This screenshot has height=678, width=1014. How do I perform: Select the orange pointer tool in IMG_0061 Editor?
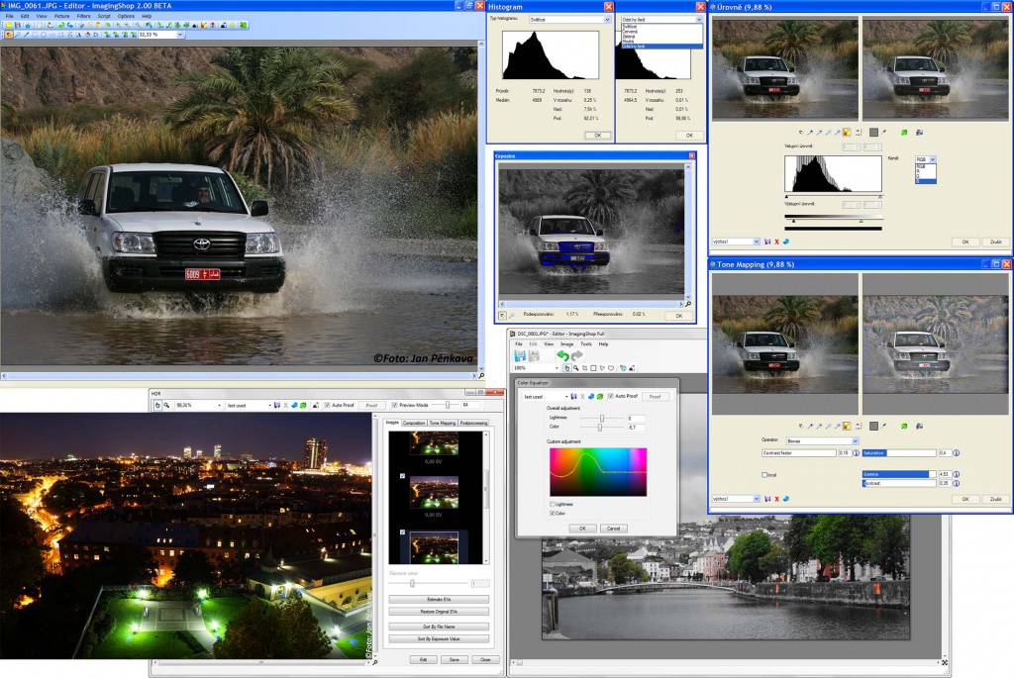[9, 35]
